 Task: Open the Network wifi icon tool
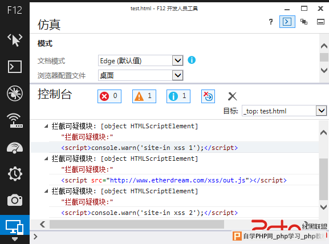point(15,120)
